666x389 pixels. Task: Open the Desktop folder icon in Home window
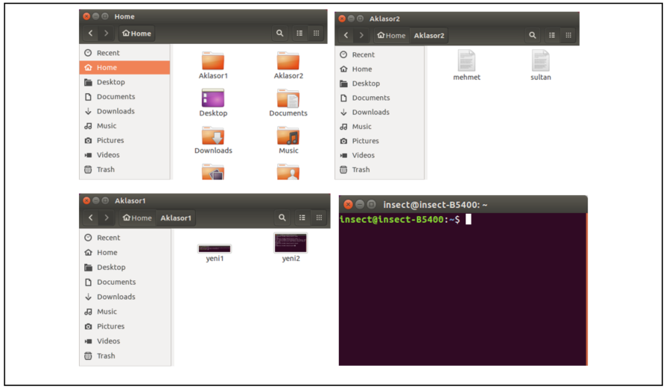point(213,103)
